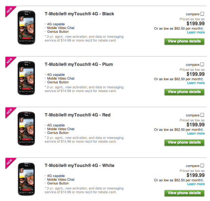The height and width of the screenshot is (201, 210).
Task: Open the white myTouch 4G phone image
Action: click(x=26, y=179)
